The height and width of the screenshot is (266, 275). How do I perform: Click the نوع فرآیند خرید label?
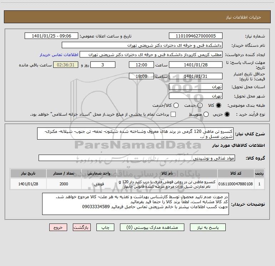click(x=250, y=114)
